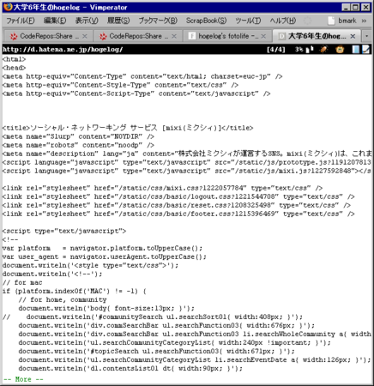
Task: Click the loading throbber beside ヘルプ menu
Action: point(307,21)
